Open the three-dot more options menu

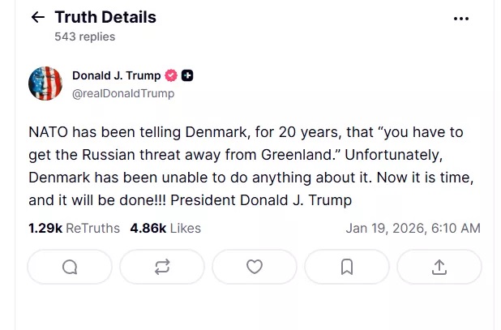pos(461,18)
